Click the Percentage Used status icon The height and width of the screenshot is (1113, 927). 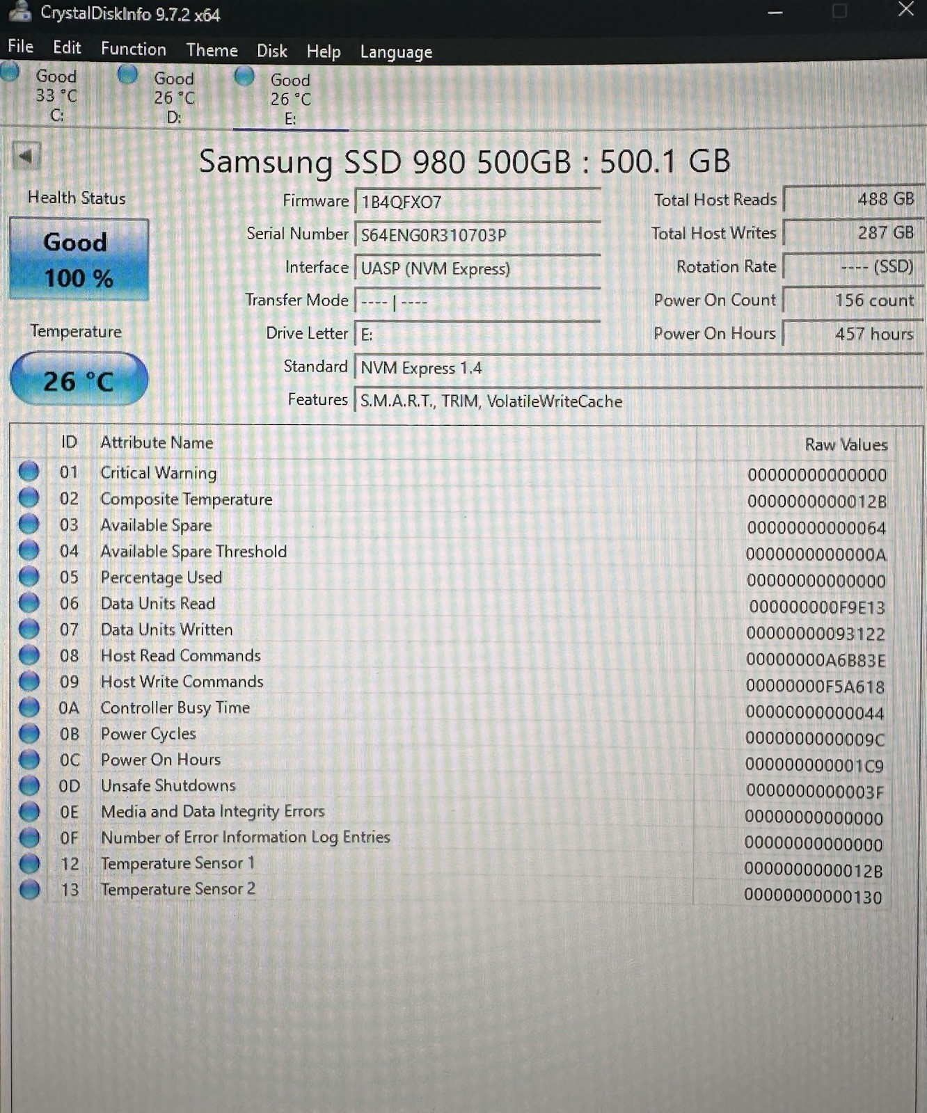(x=29, y=576)
